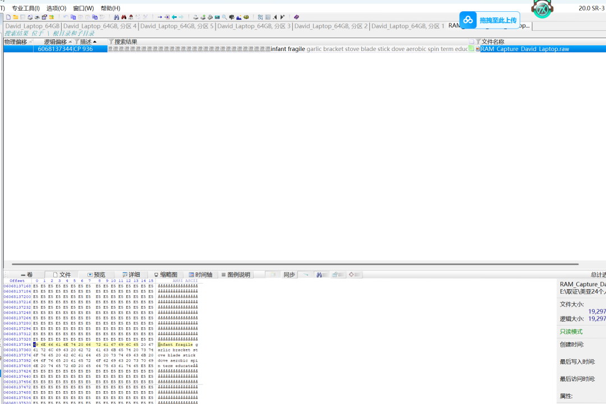Click the Find Hex Values icon
This screenshot has width=606, height=404.
click(x=131, y=17)
